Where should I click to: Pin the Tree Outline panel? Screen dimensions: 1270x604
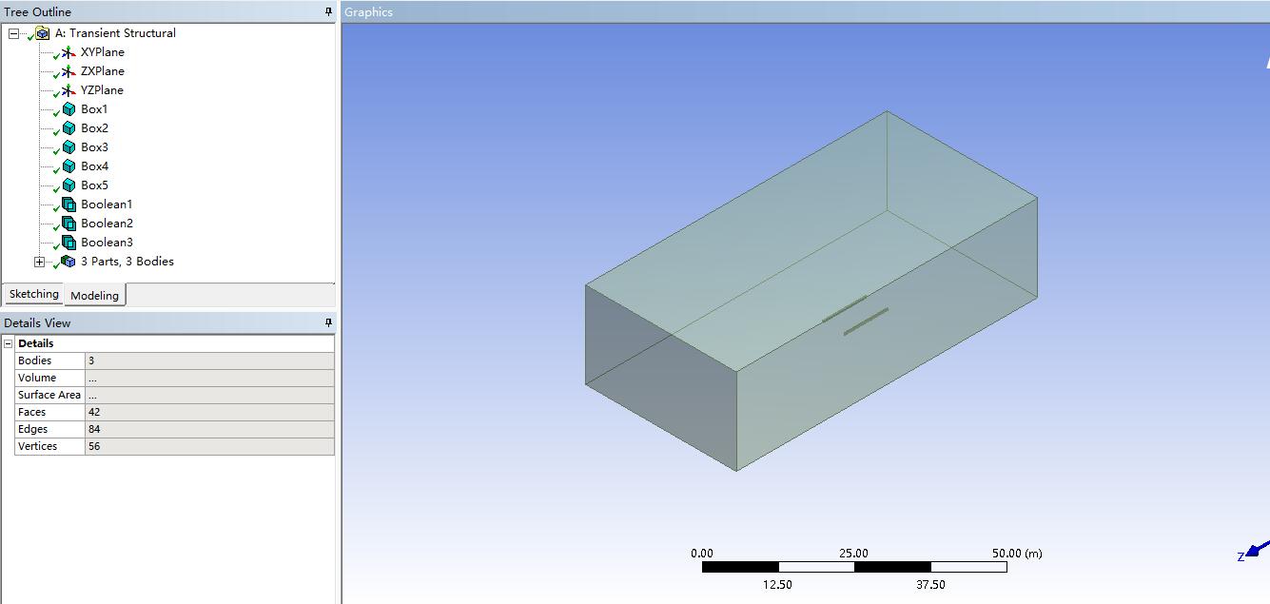click(329, 11)
